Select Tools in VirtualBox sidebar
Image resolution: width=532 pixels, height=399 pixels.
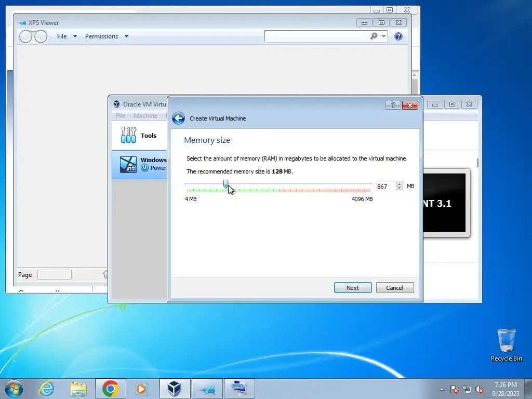(139, 136)
